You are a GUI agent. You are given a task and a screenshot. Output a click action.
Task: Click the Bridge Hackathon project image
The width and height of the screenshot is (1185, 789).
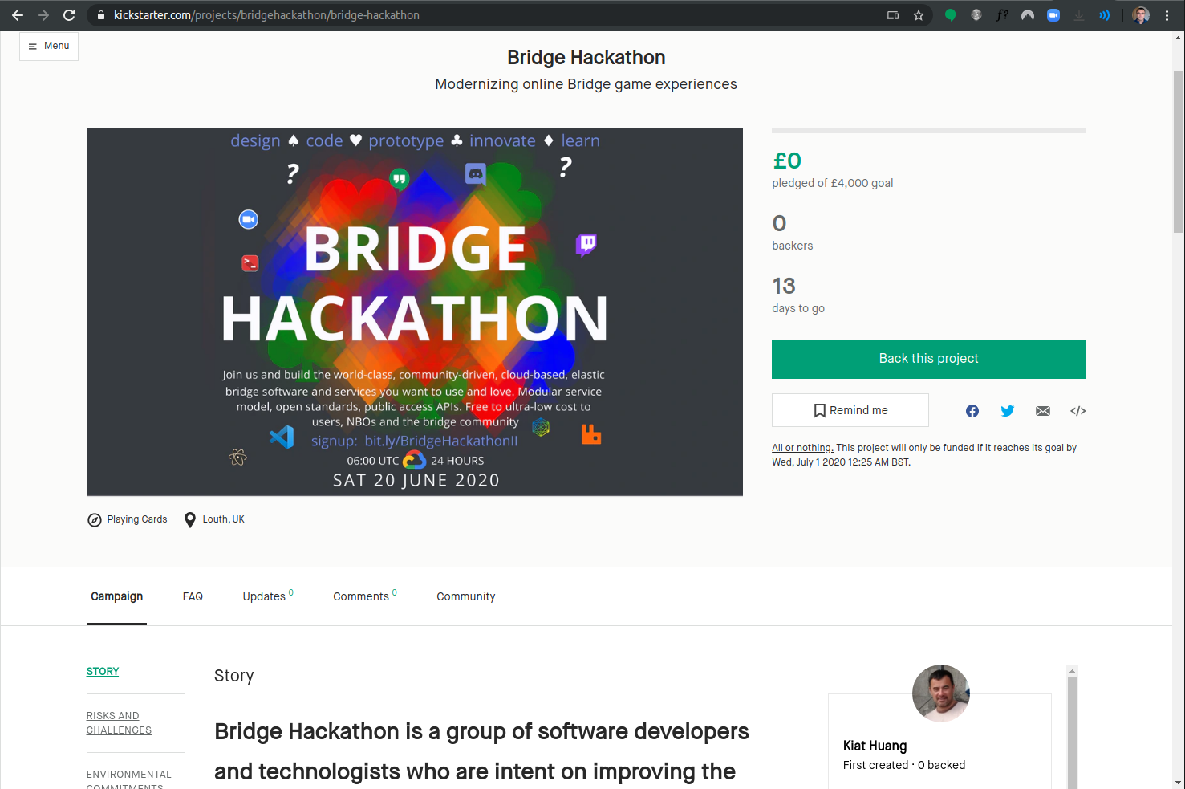click(x=415, y=312)
